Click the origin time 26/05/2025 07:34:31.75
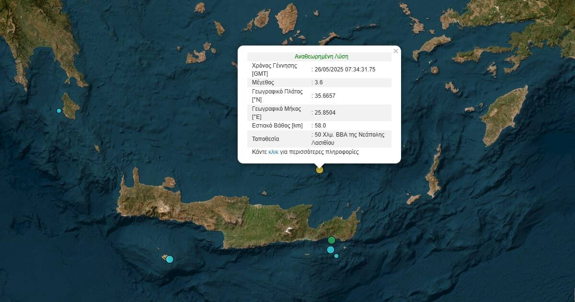Image resolution: width=575 pixels, height=302 pixels. 345,70
